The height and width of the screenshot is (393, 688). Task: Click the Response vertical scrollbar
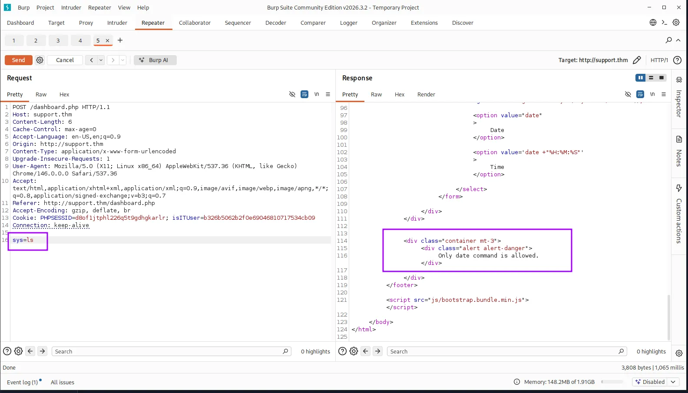[x=668, y=317]
